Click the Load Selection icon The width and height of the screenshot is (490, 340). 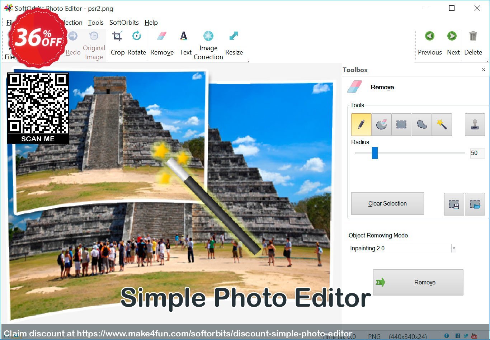point(475,204)
